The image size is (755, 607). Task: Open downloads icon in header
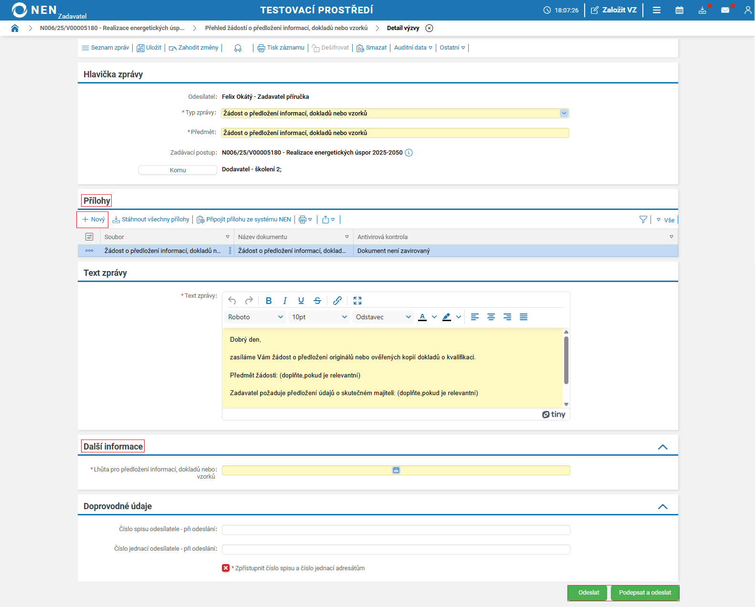[703, 10]
